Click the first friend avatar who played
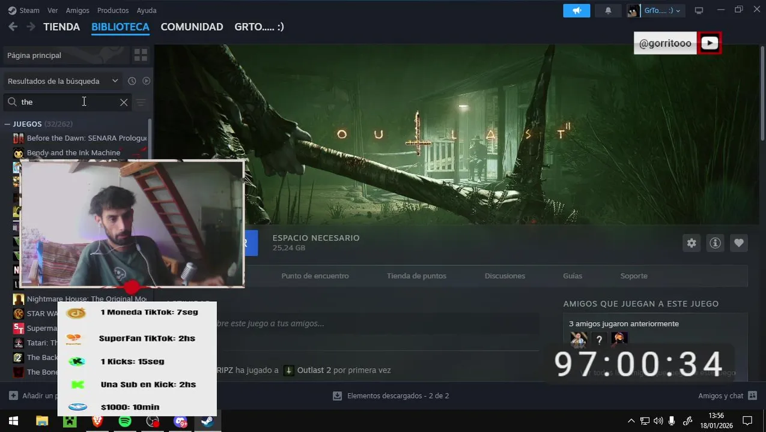This screenshot has width=766, height=432. coord(579,340)
